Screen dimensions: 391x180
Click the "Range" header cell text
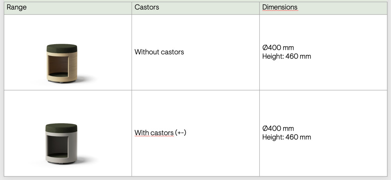click(x=17, y=7)
